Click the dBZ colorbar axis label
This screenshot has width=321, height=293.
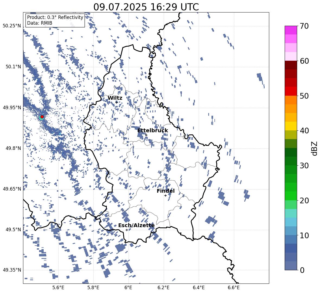click(315, 148)
